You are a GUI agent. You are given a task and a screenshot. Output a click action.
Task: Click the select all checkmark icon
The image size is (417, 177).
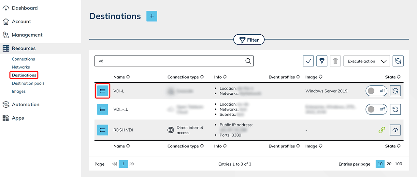pyautogui.click(x=308, y=61)
